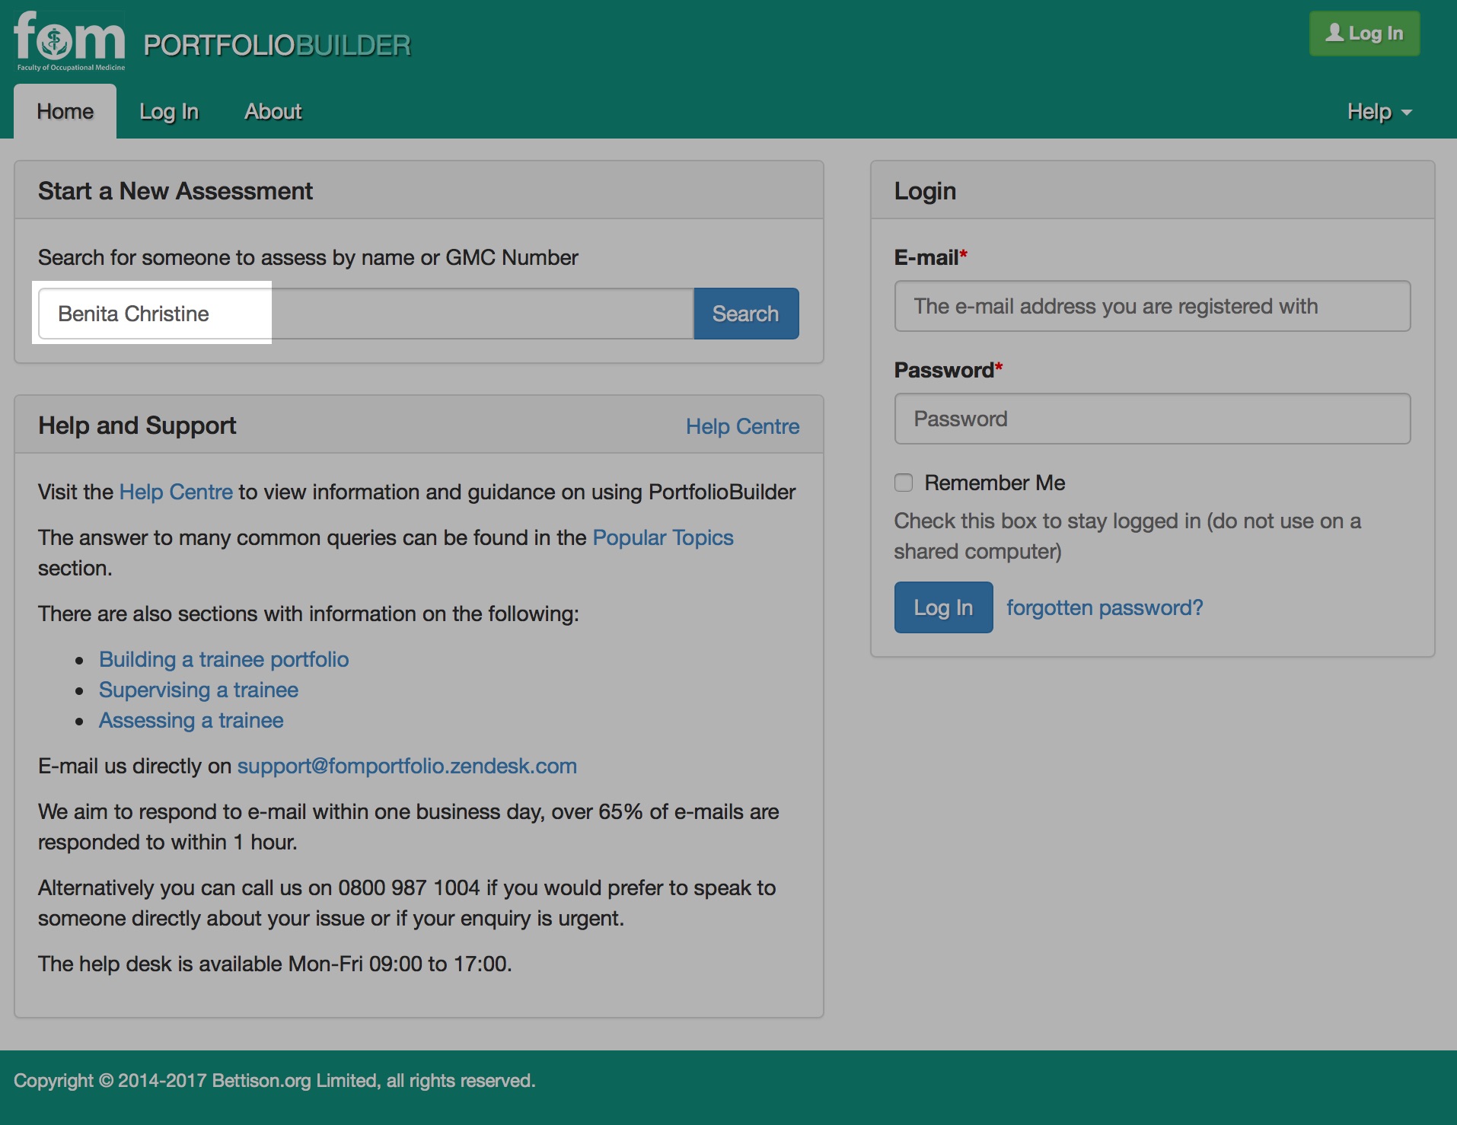
Task: Click the PORTFOLIOBUILDER title text
Action: click(x=277, y=46)
